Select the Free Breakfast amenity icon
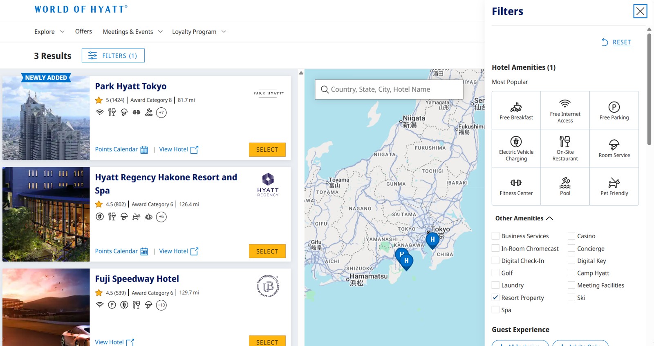This screenshot has width=654, height=346. point(516,111)
